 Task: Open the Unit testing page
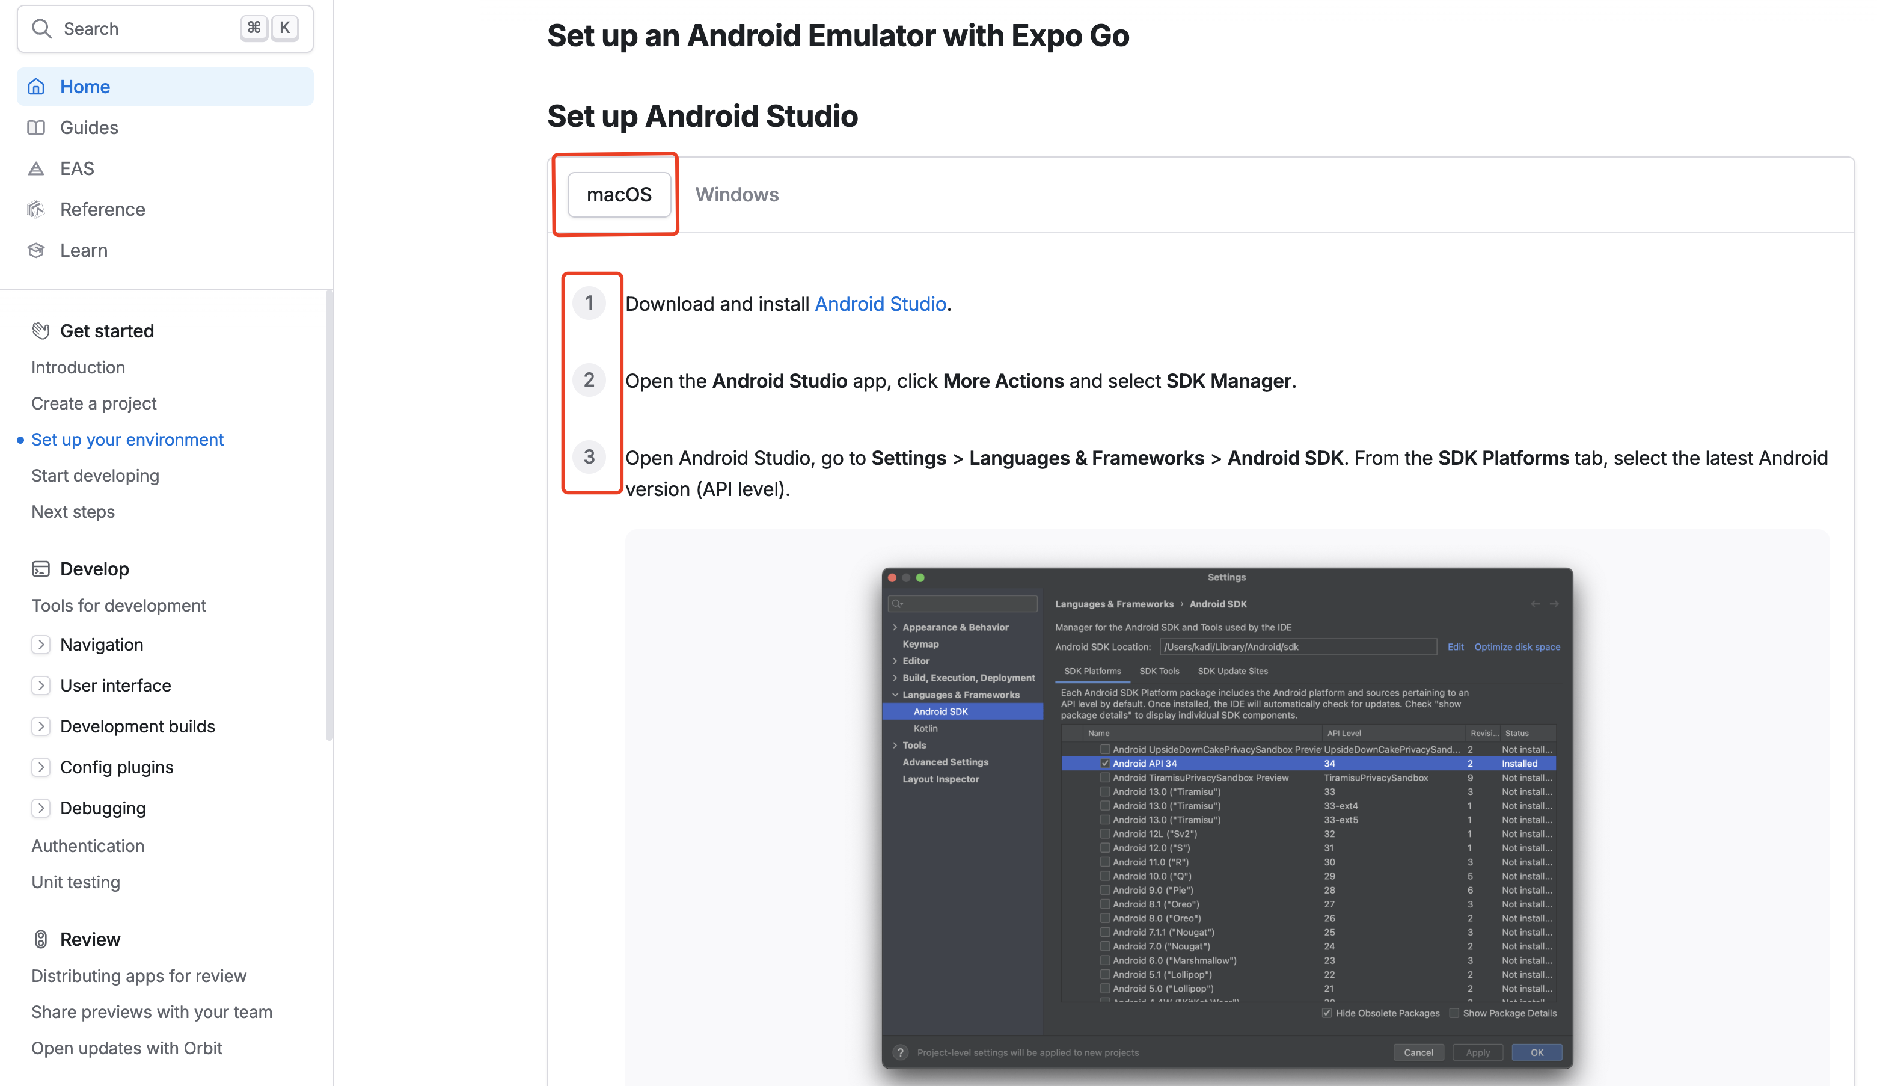coord(75,882)
